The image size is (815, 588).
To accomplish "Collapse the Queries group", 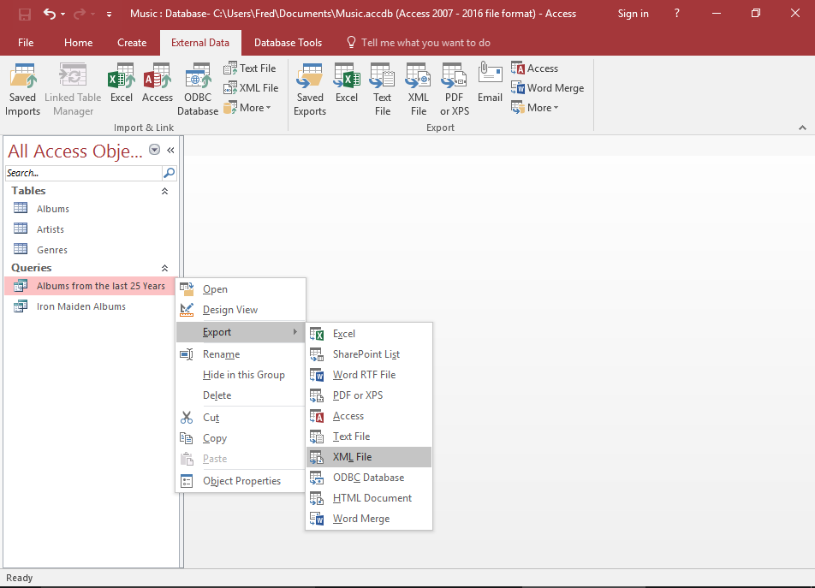I will click(x=164, y=268).
